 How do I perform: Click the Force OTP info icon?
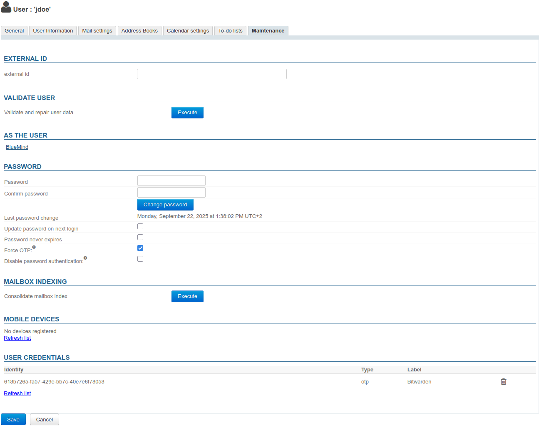point(34,247)
